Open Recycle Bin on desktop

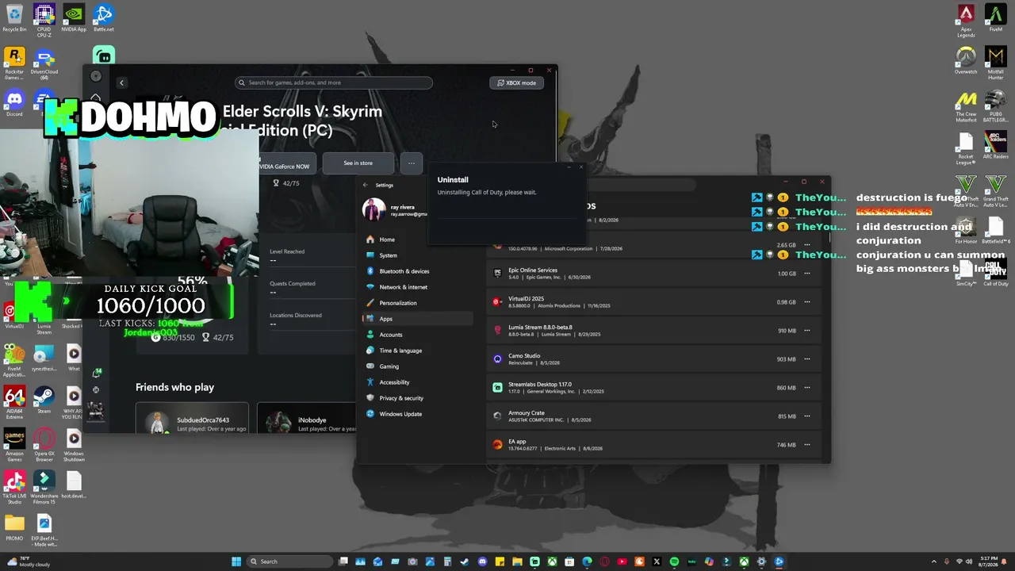pos(14,18)
